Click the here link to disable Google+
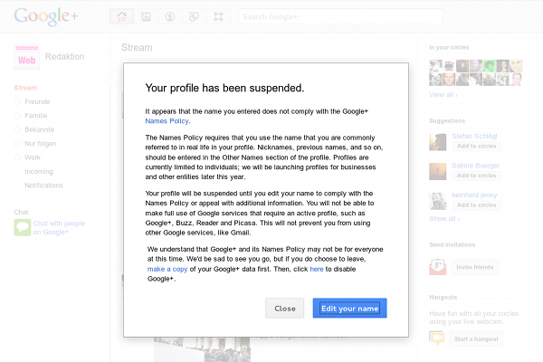The image size is (543, 362). 317,269
